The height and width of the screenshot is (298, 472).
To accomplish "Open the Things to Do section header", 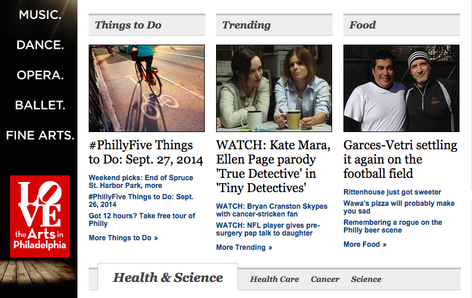I will point(128,25).
